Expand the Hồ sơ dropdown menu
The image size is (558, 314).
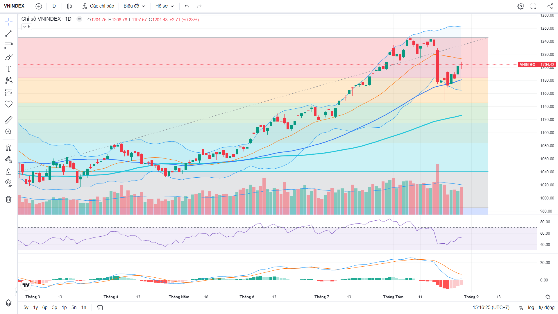point(164,6)
